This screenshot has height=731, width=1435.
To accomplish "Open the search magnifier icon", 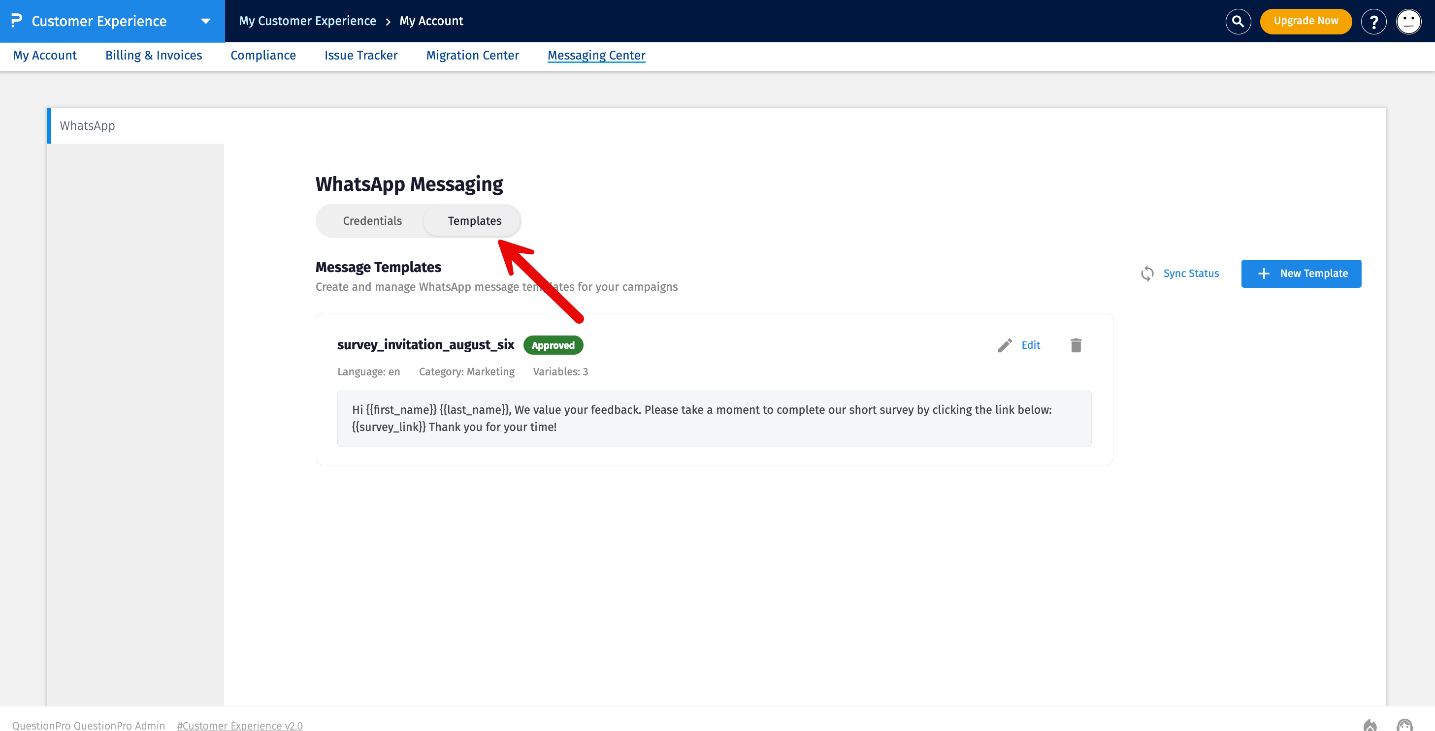I will point(1238,21).
